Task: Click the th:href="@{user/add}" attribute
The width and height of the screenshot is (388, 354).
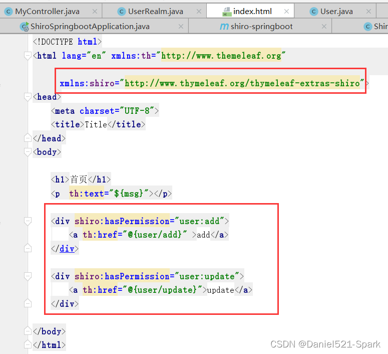Action: pos(135,235)
